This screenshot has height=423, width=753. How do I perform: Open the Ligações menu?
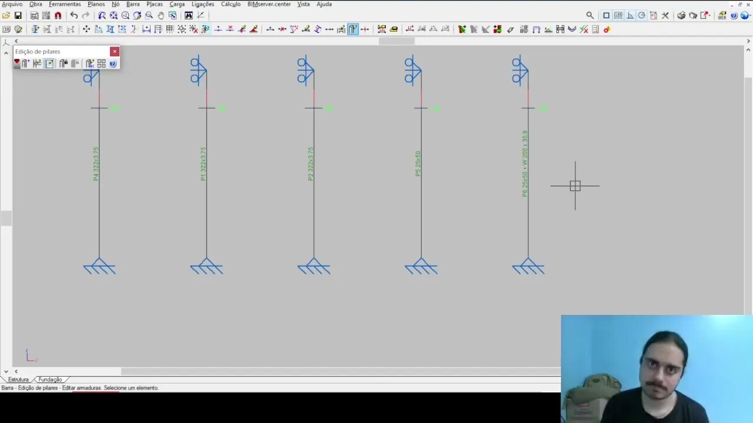(x=203, y=4)
